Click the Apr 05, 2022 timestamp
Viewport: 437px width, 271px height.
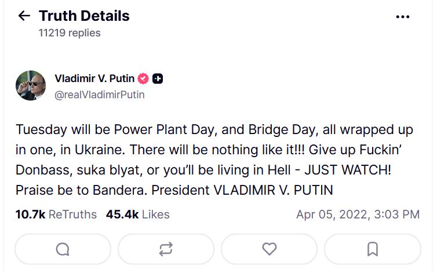pyautogui.click(x=358, y=214)
